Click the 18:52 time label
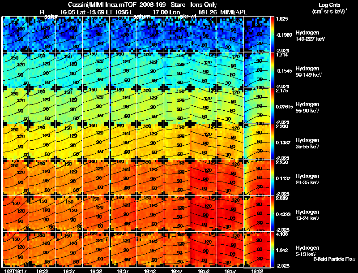The height and width of the screenshot is (273, 358). [204, 271]
